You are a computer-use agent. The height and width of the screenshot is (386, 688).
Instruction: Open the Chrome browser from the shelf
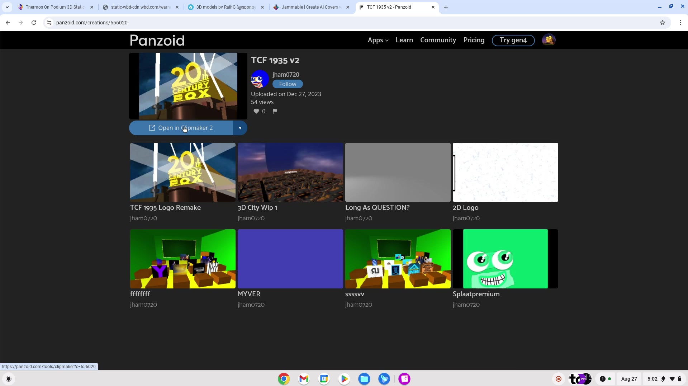[x=284, y=379]
